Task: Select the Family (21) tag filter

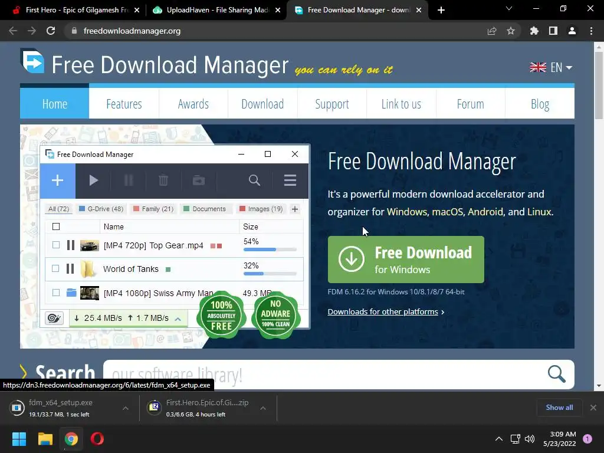Action: click(154, 209)
